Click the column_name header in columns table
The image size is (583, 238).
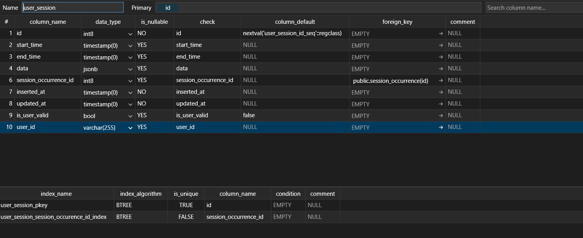point(48,22)
